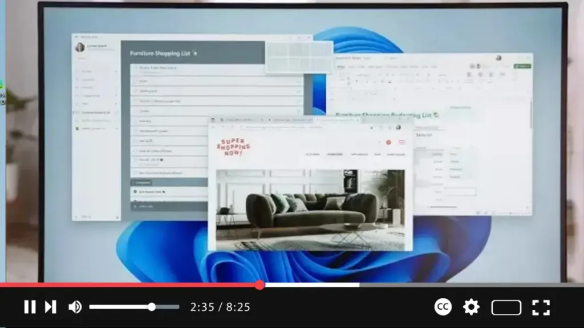This screenshot has width=584, height=328.
Task: Skip to the next video
Action: coord(50,307)
